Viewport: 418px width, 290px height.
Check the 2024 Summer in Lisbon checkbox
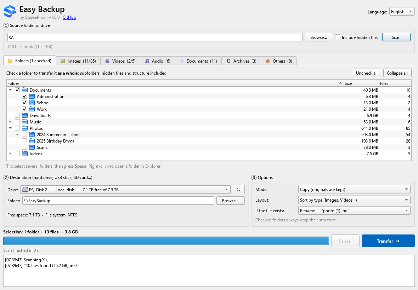click(x=24, y=135)
